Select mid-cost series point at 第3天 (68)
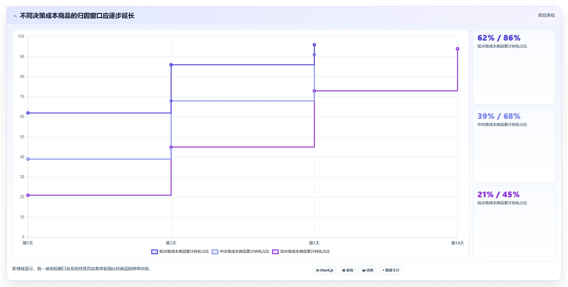This screenshot has width=568, height=287. [171, 101]
